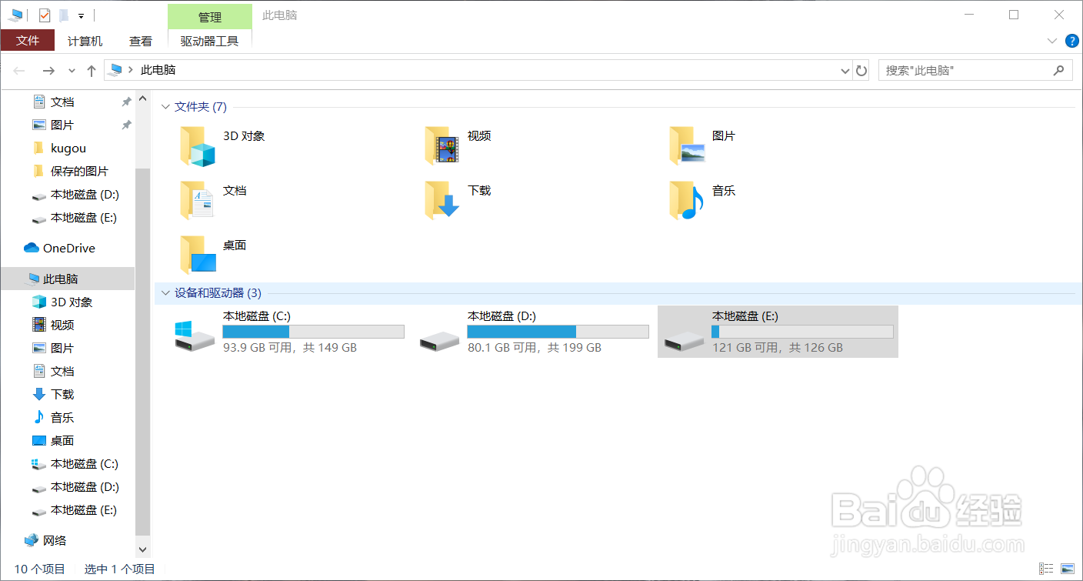Select the 本地磁盘 (C:) drive icon
The width and height of the screenshot is (1083, 581).
point(194,336)
